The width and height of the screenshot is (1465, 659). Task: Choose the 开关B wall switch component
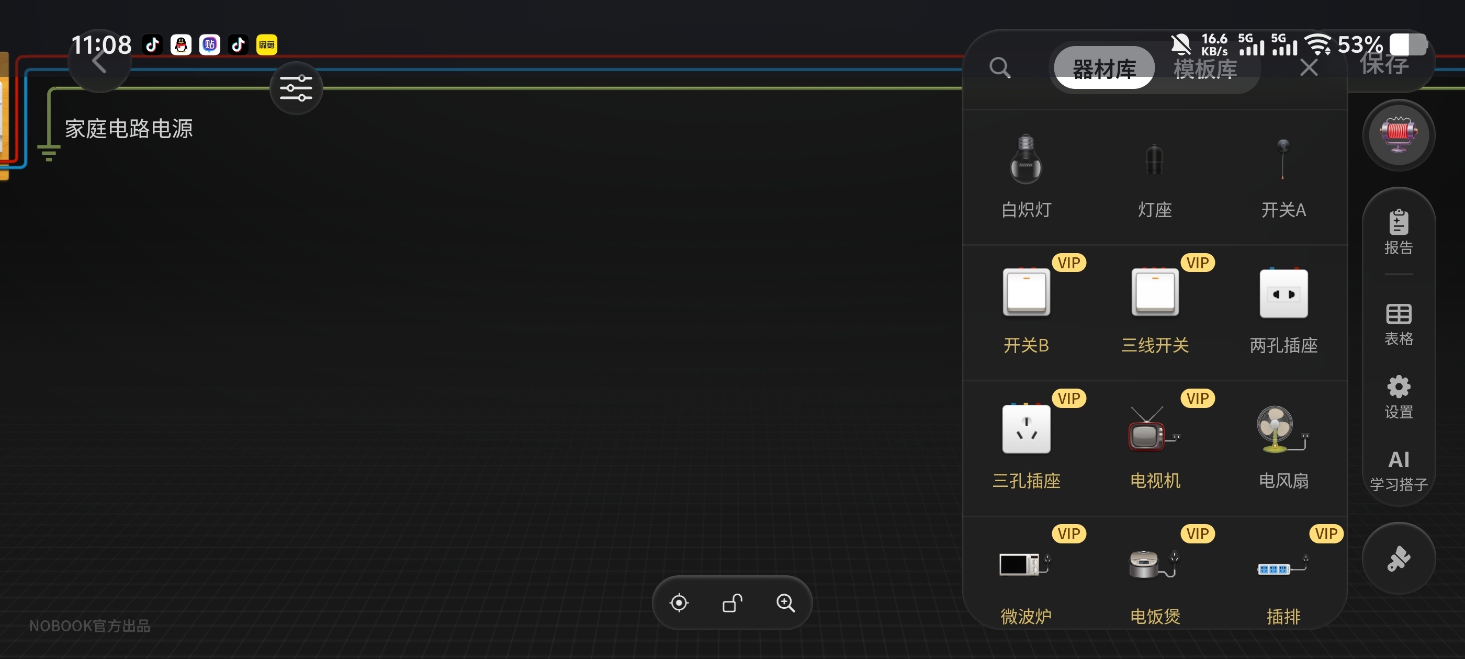coord(1026,311)
